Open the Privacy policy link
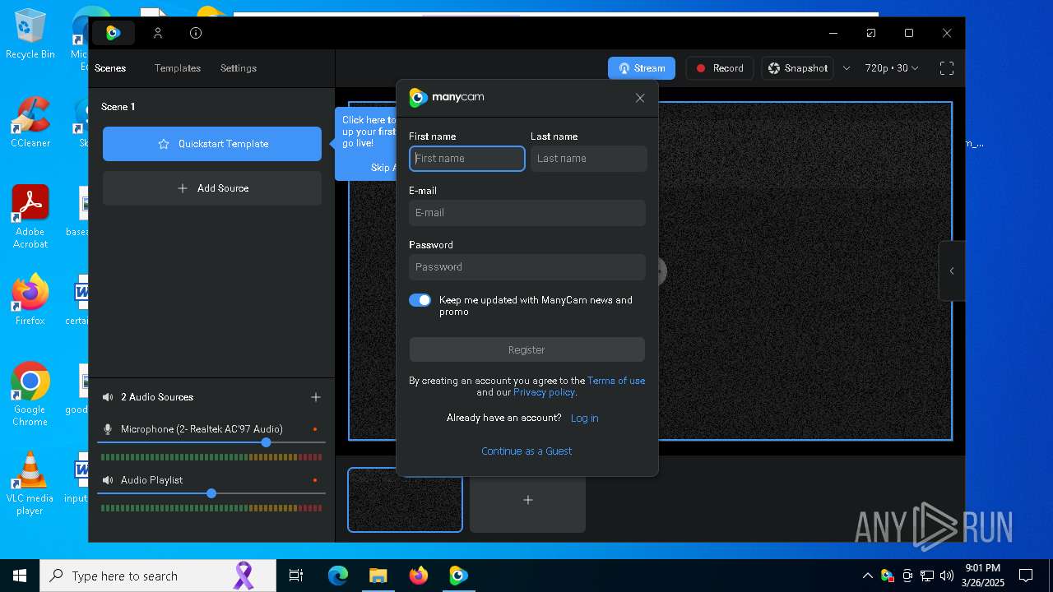 point(545,392)
